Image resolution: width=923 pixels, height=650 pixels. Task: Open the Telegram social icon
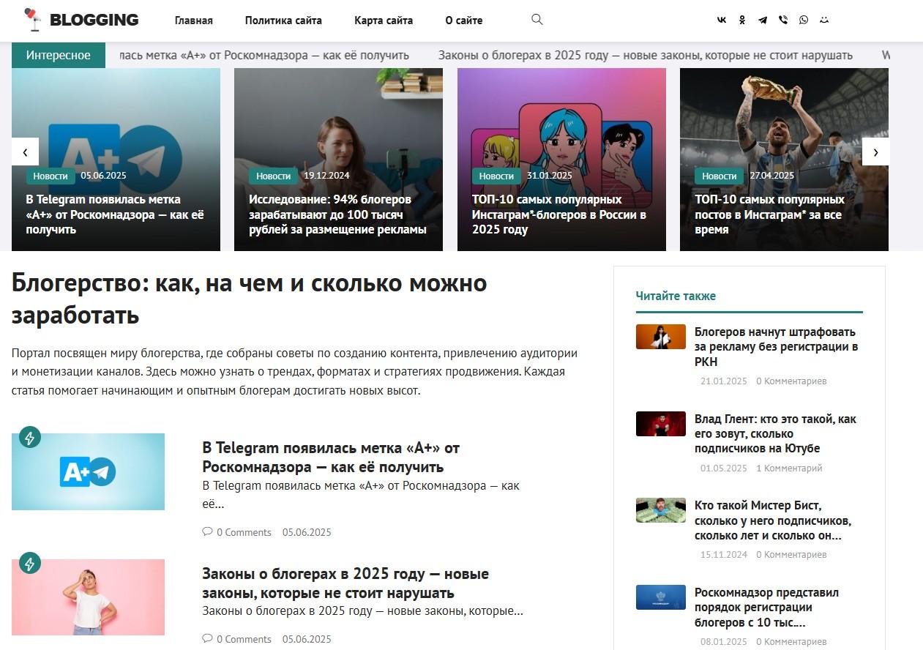pyautogui.click(x=763, y=20)
